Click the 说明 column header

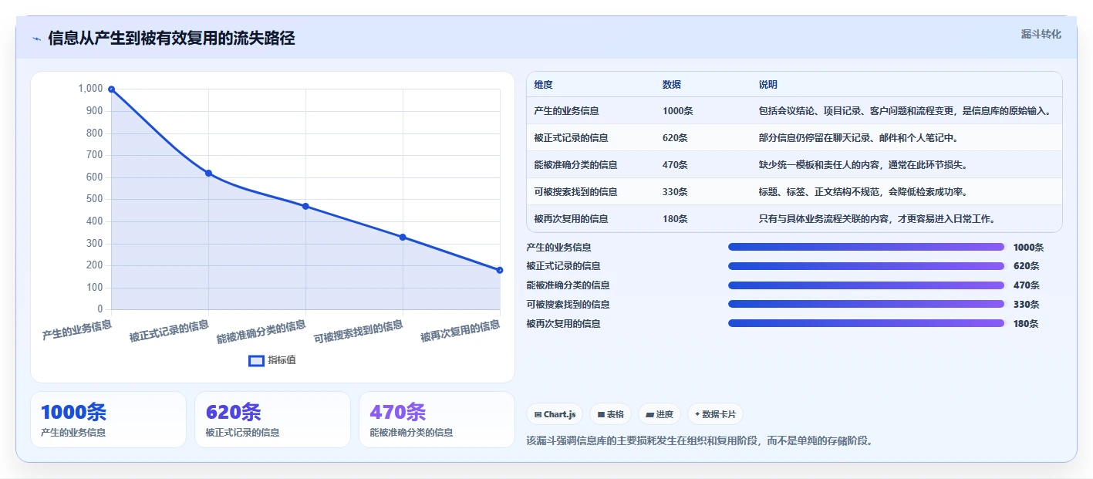tap(767, 85)
